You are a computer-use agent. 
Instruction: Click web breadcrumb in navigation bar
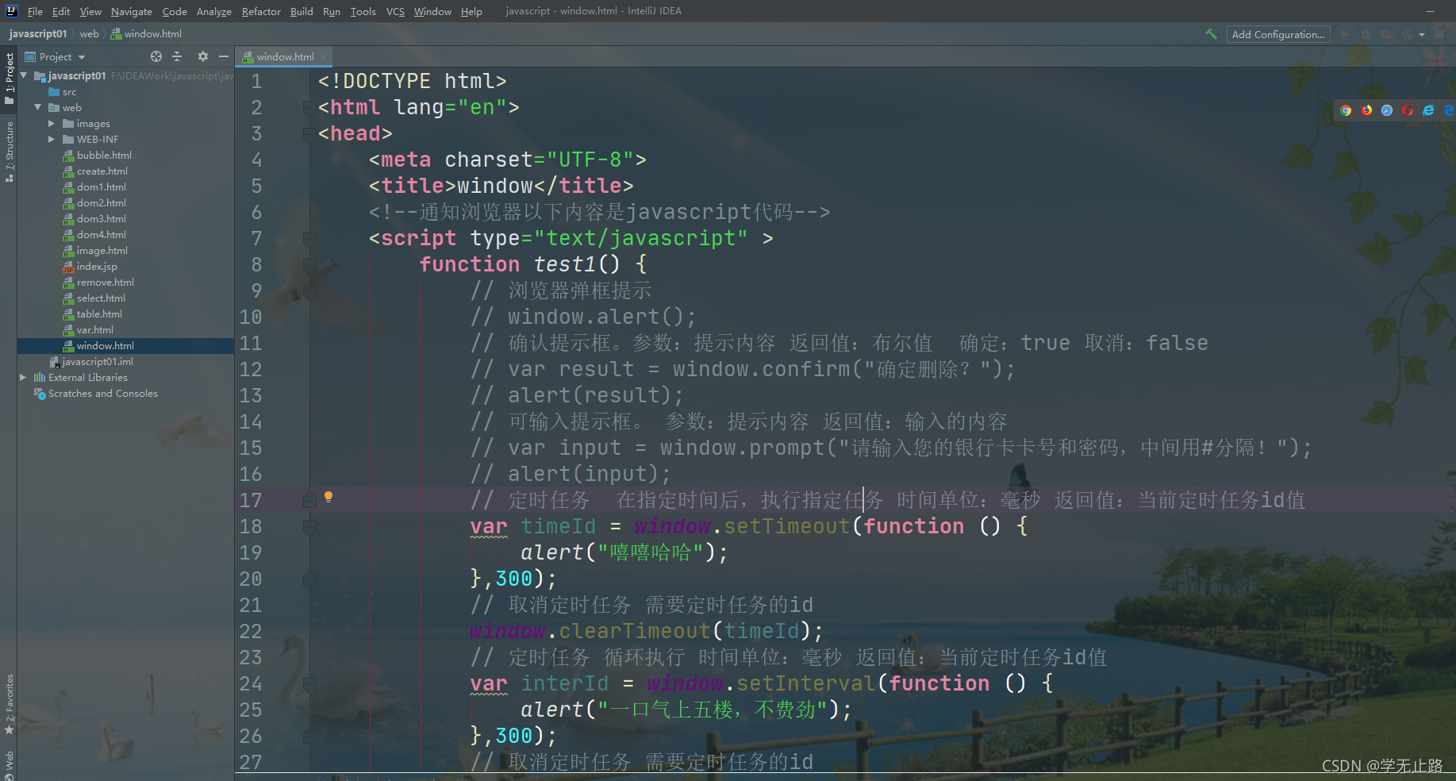click(89, 33)
